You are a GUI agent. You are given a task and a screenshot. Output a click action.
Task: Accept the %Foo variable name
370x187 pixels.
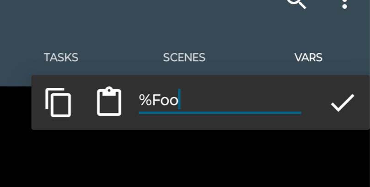pyautogui.click(x=342, y=102)
